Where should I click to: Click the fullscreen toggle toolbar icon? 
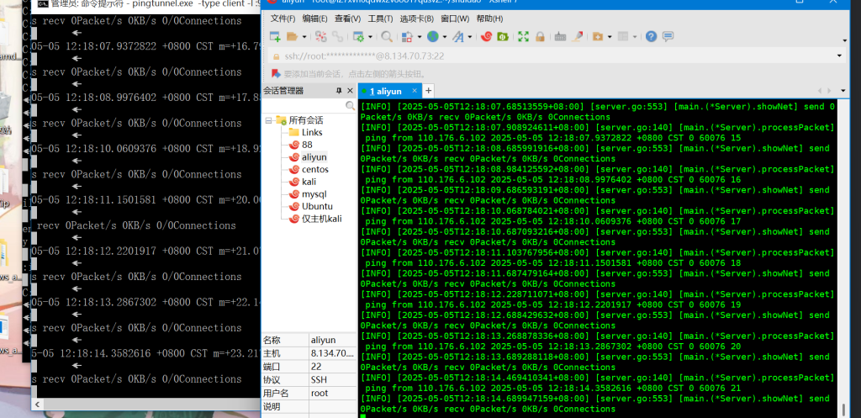pos(523,36)
